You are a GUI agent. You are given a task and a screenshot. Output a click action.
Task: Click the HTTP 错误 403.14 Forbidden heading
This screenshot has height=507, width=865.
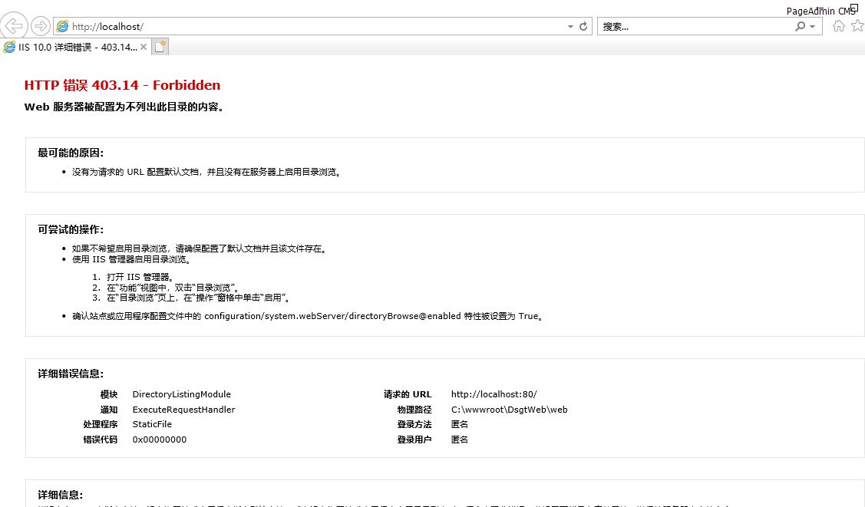(122, 85)
